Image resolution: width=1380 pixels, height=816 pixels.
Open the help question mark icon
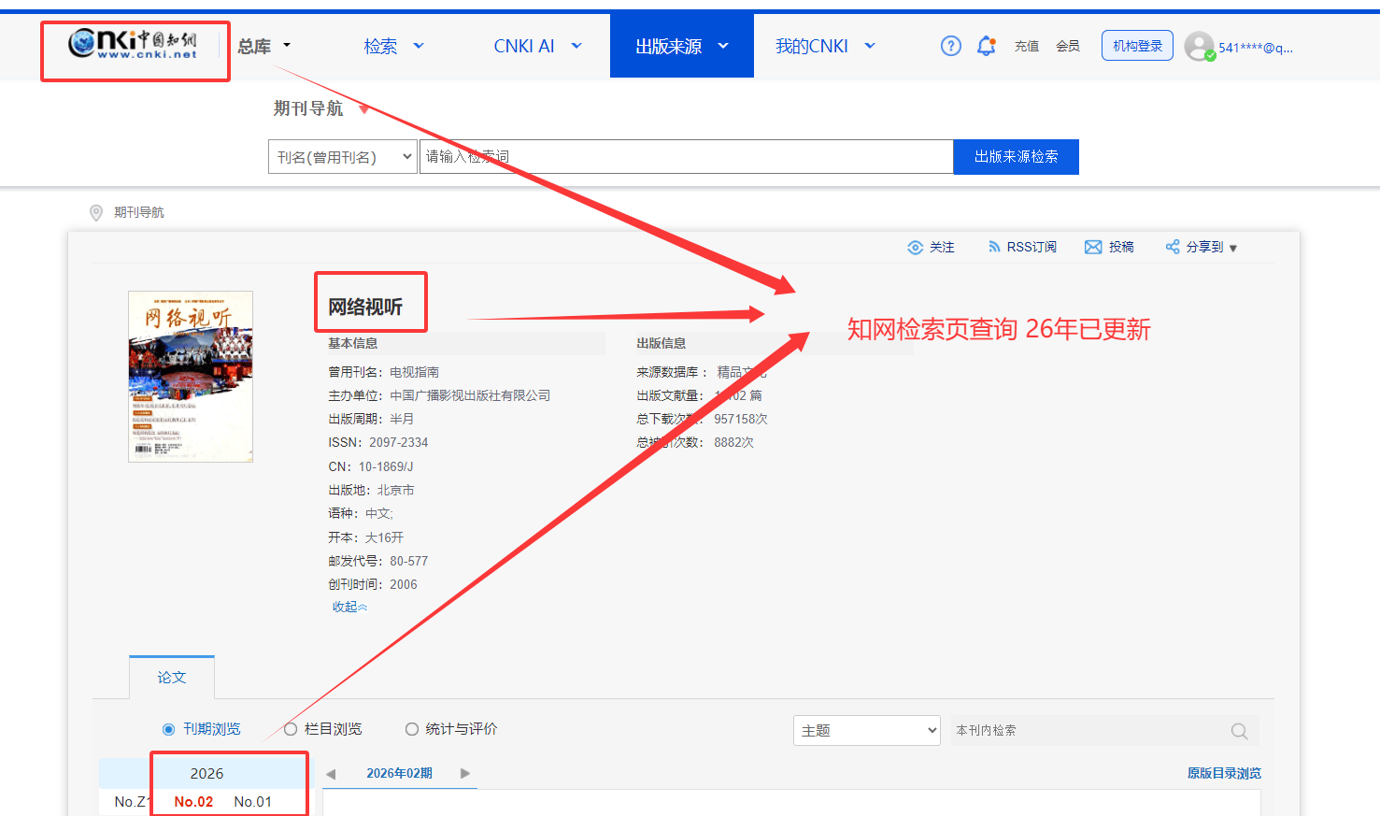coord(950,46)
